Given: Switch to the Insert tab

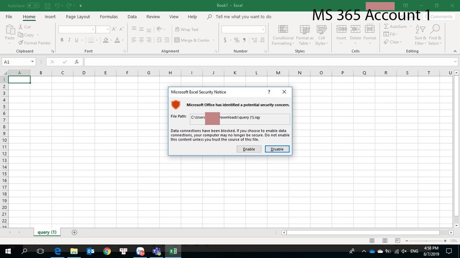Looking at the screenshot, I should [50, 17].
